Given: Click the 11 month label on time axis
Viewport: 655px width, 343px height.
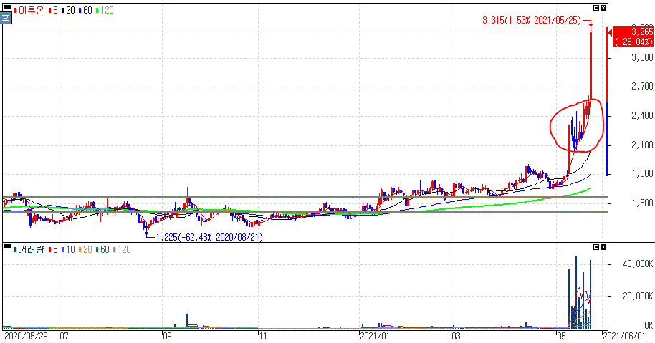Looking at the screenshot, I should pyautogui.click(x=263, y=337).
